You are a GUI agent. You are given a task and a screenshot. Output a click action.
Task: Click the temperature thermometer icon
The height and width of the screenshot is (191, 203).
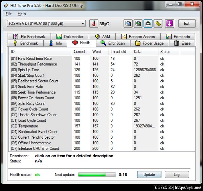coord(94,24)
